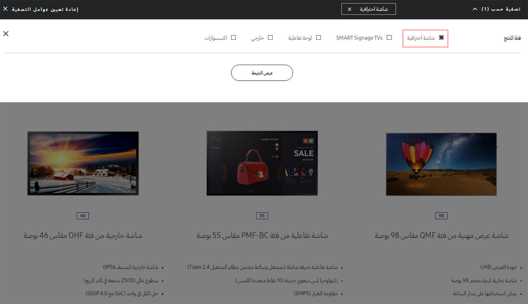528x304 pixels.
Task: Select the 98 size badge
Action: tap(441, 216)
